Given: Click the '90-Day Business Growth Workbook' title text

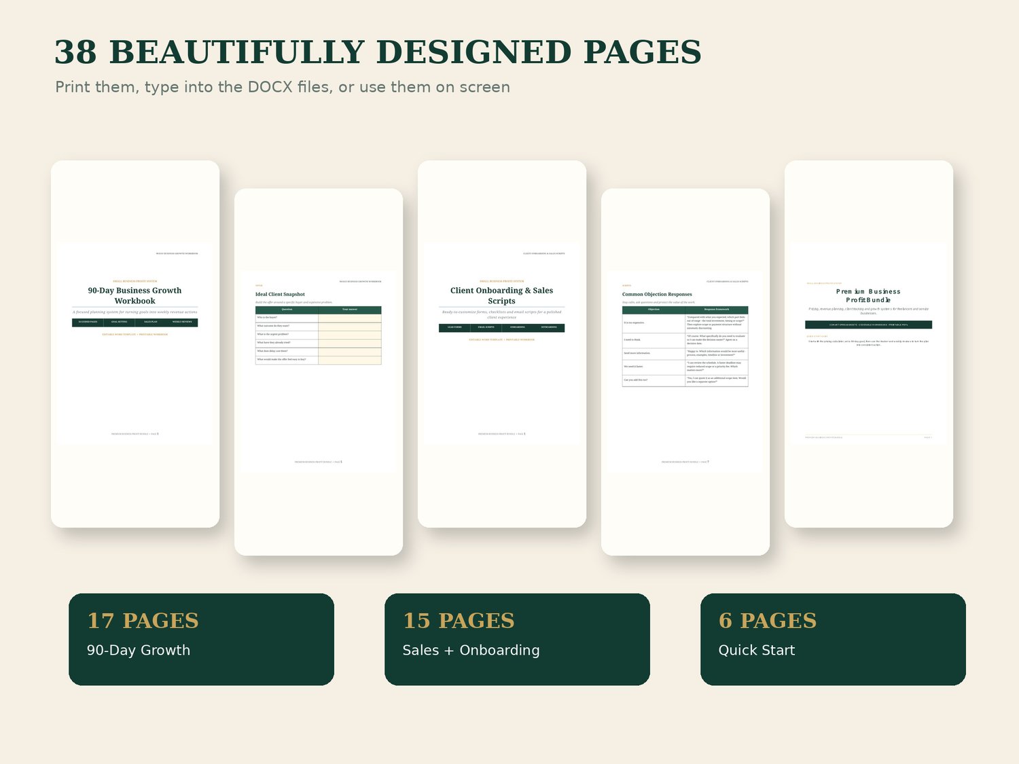Looking at the screenshot, I should click(135, 295).
